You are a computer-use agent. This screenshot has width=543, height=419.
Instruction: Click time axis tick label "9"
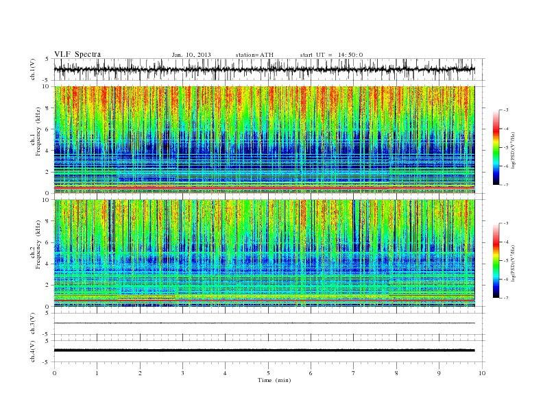click(x=439, y=373)
